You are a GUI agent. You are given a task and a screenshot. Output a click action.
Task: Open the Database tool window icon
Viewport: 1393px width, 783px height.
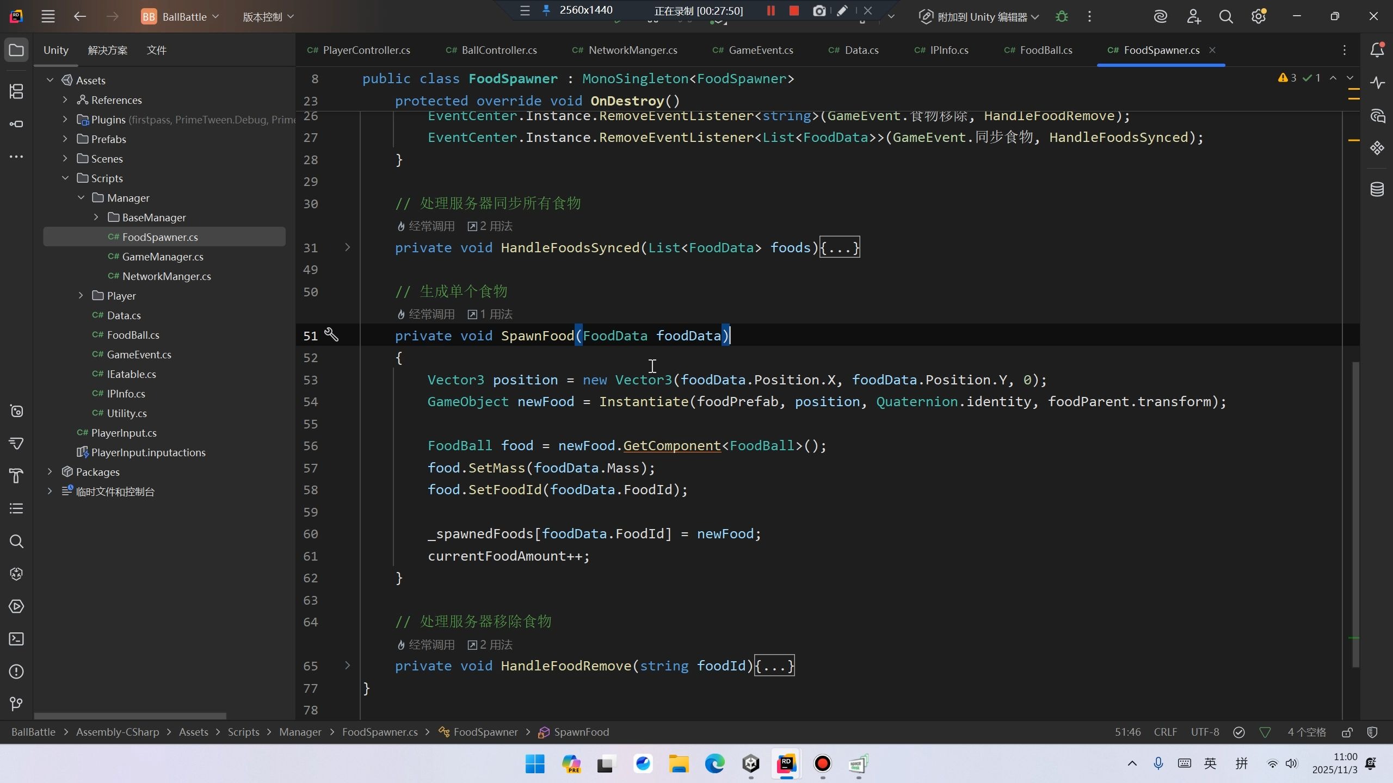point(1377,189)
